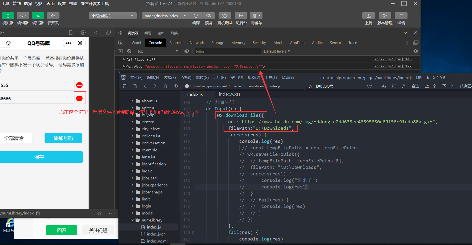The width and height of the screenshot is (472, 245).
Task: Click the 上传 upload icon
Action: [369, 16]
